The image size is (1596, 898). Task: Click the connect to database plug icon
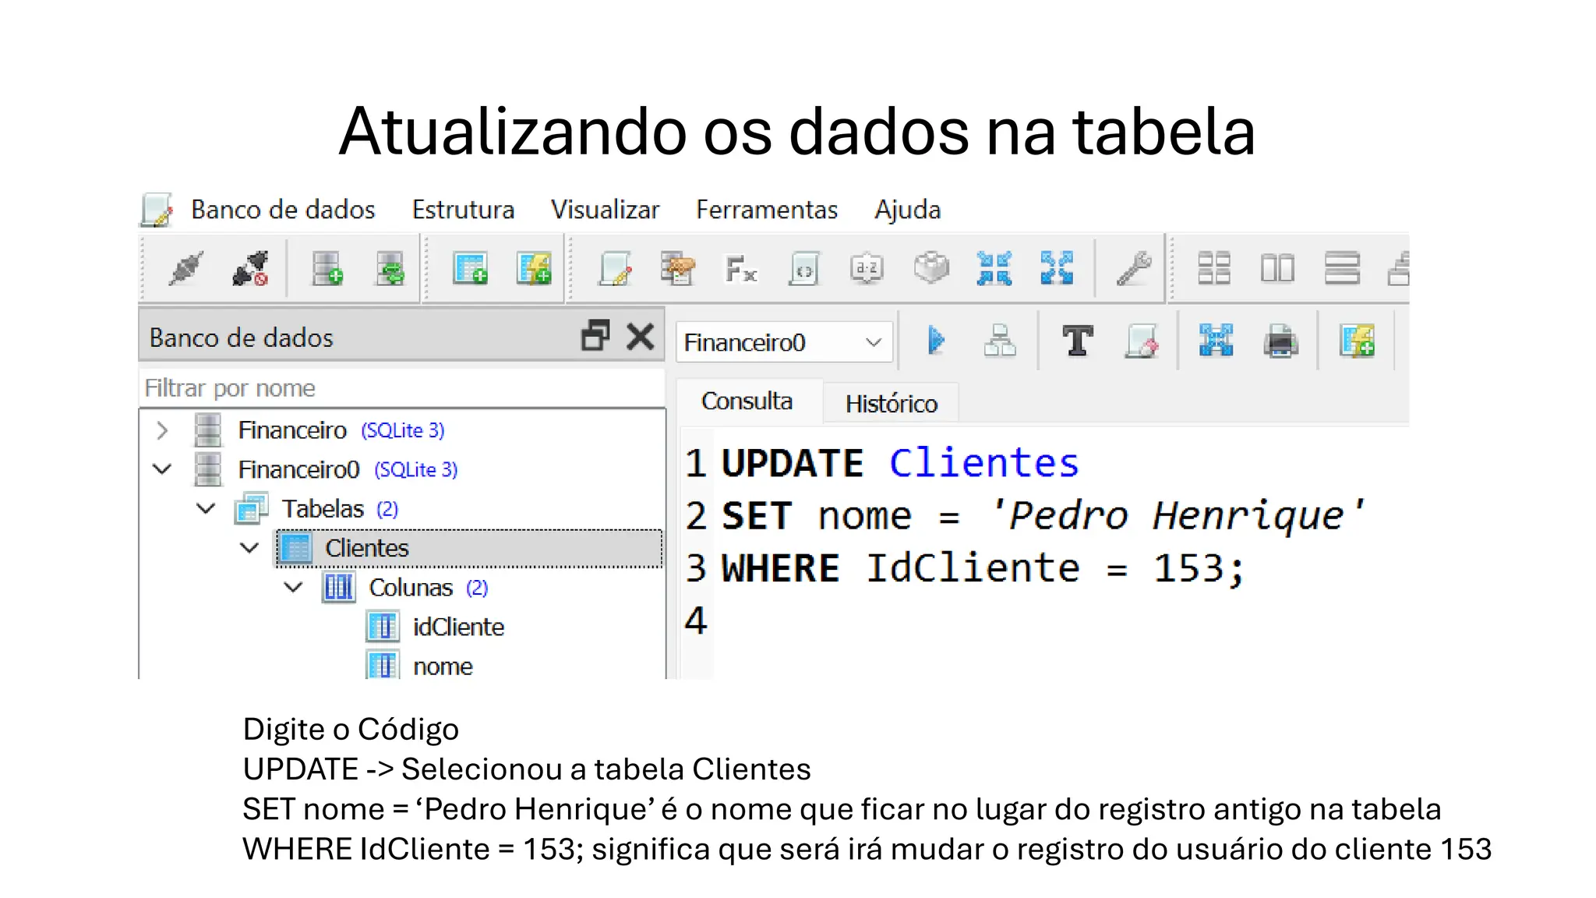pos(185,269)
